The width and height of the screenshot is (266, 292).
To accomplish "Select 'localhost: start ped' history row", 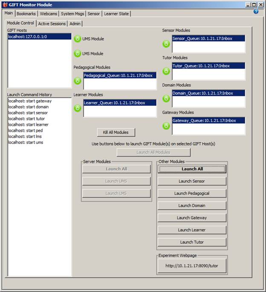I will point(40,130).
